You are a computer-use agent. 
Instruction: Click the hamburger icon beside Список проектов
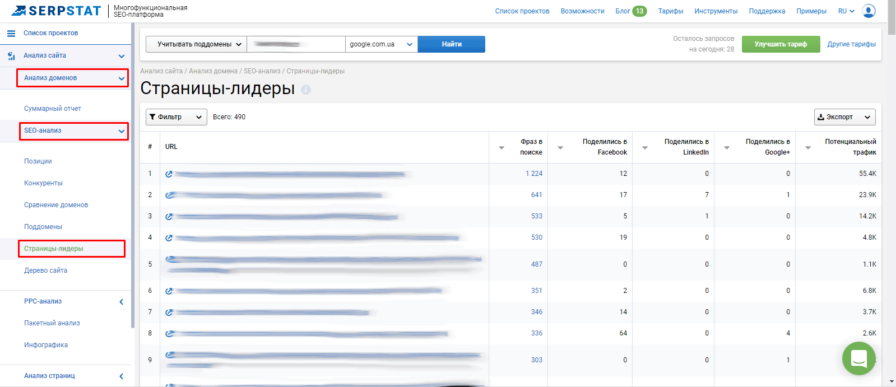tap(11, 34)
